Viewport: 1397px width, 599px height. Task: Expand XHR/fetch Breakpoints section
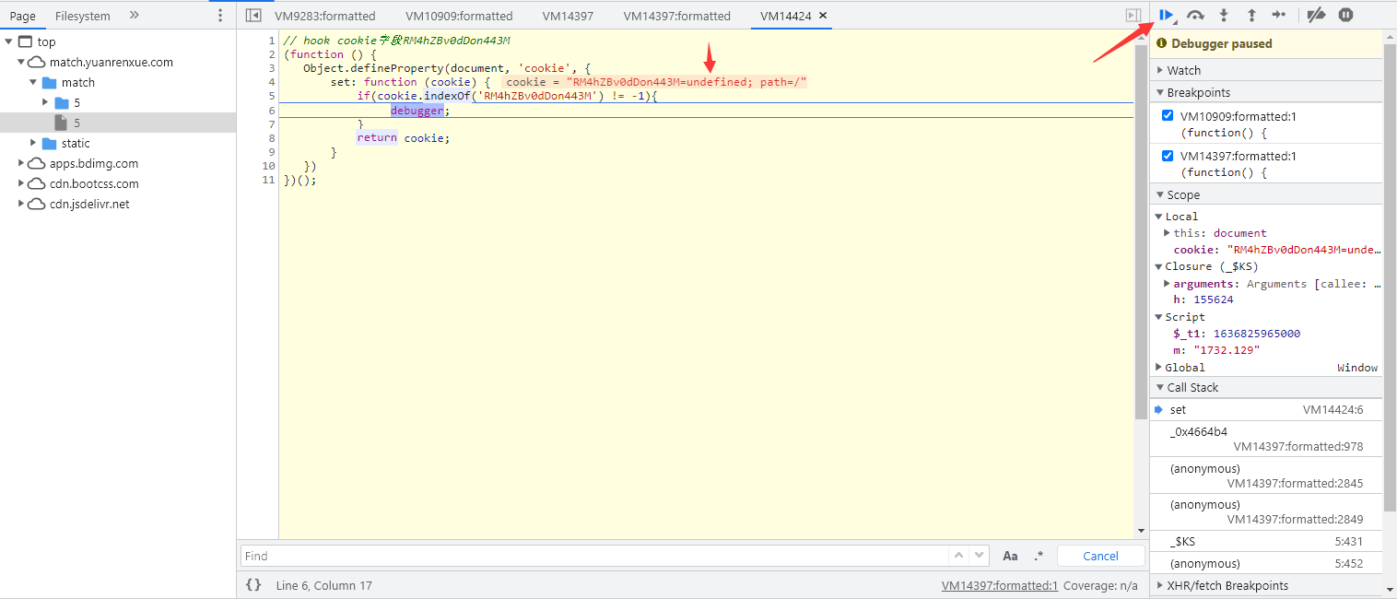pyautogui.click(x=1227, y=585)
